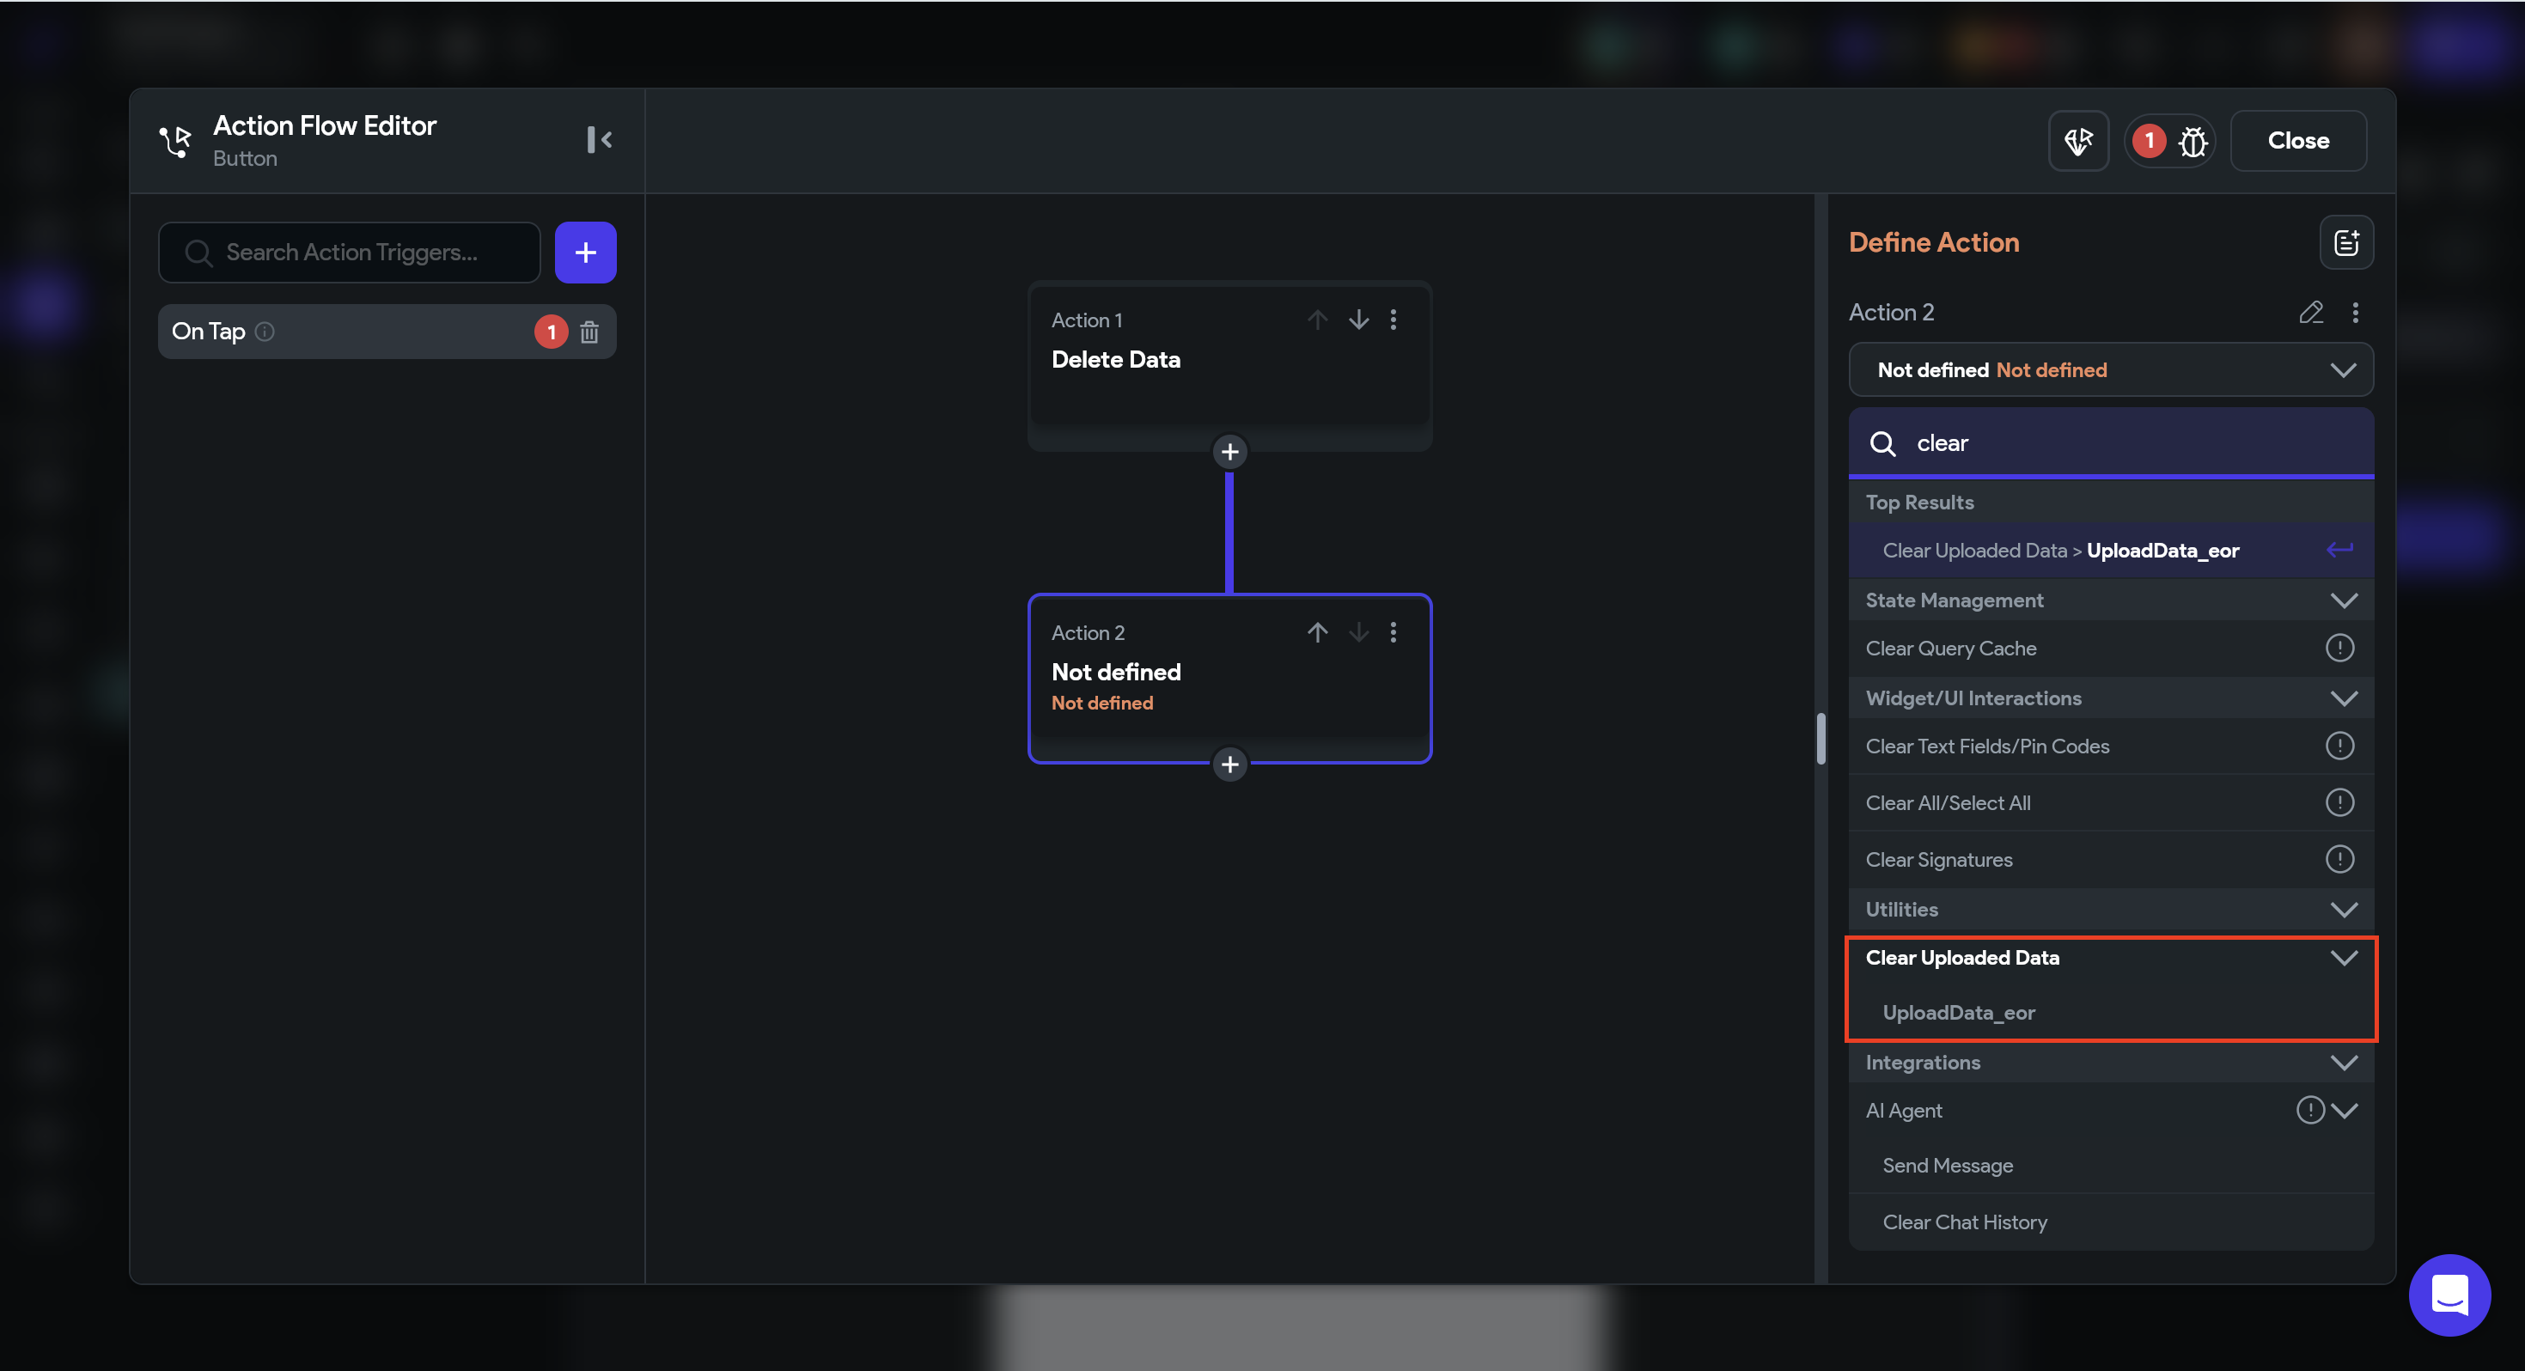Rename Action 2 with pencil icon

2310,313
